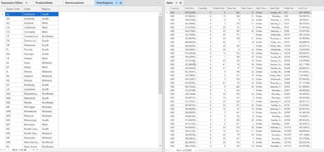
Task: Click the StateRegions vertical scrollbar thumb
Action: coord(160,55)
